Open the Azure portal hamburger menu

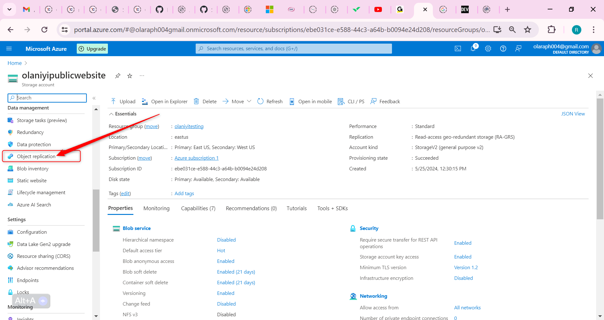[9, 49]
